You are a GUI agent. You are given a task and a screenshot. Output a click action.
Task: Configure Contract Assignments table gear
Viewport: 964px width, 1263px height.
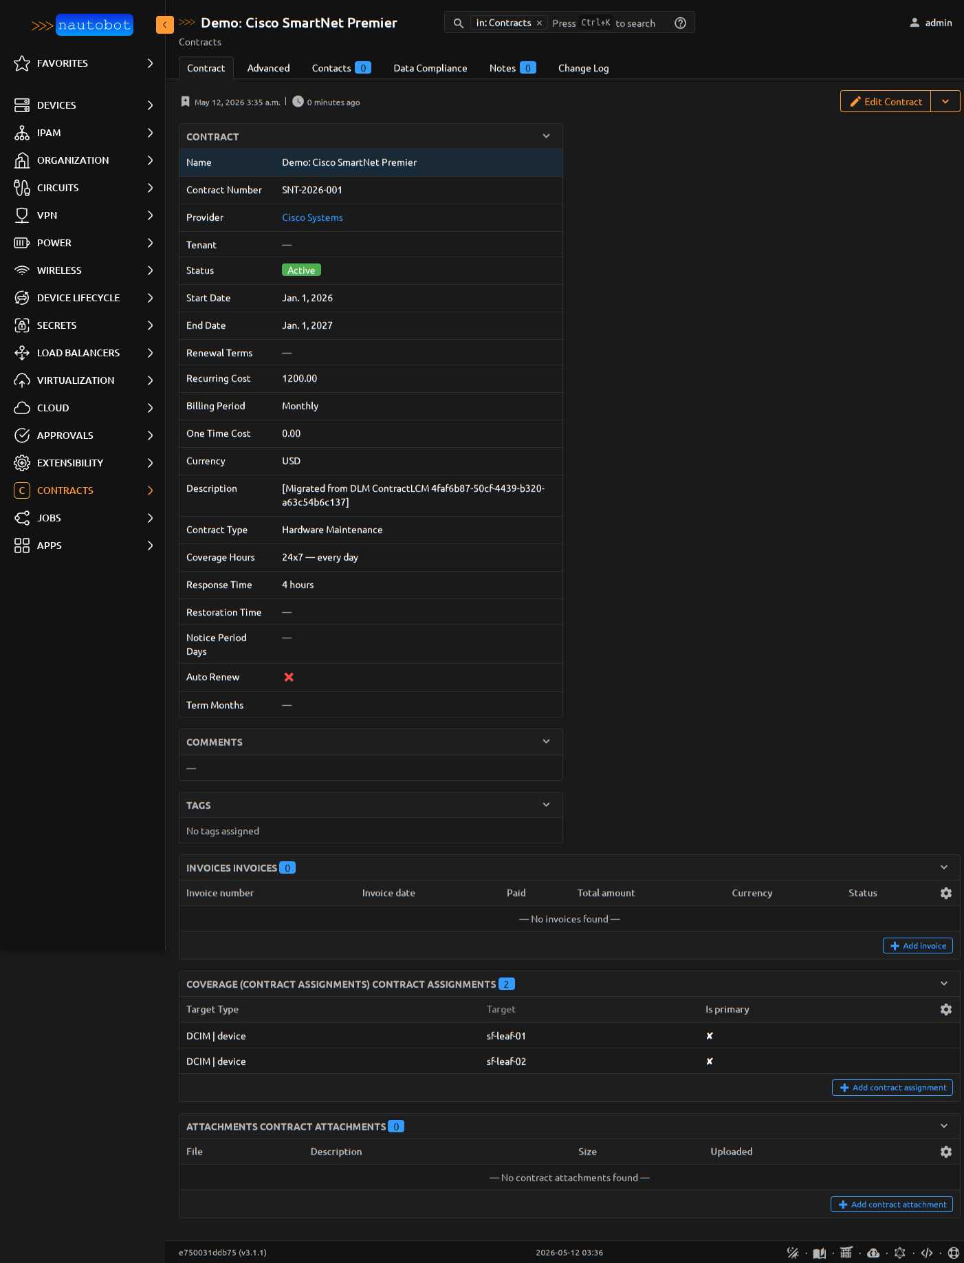click(946, 1009)
